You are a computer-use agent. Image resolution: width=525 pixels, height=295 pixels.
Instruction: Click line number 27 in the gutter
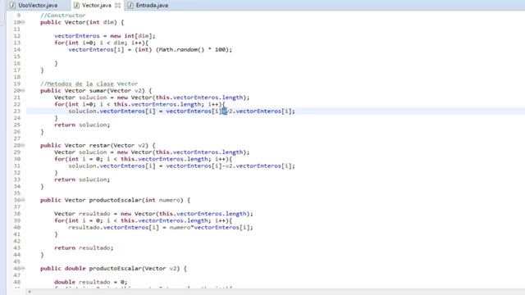pos(17,138)
